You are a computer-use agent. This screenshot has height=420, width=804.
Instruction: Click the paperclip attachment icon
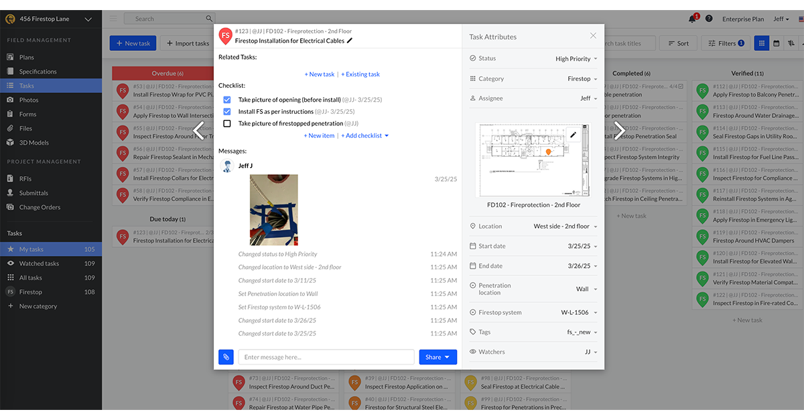pos(226,357)
